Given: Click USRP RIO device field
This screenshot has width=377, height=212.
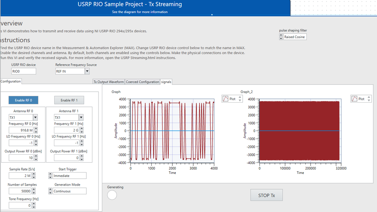Looking at the screenshot, I should pyautogui.click(x=23, y=71).
